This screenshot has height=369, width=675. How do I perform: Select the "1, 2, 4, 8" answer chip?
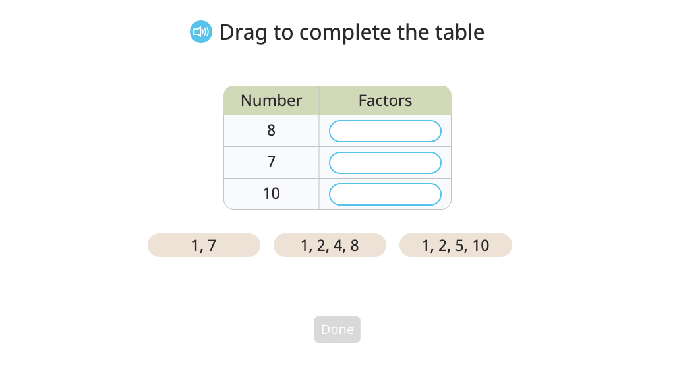pyautogui.click(x=330, y=245)
